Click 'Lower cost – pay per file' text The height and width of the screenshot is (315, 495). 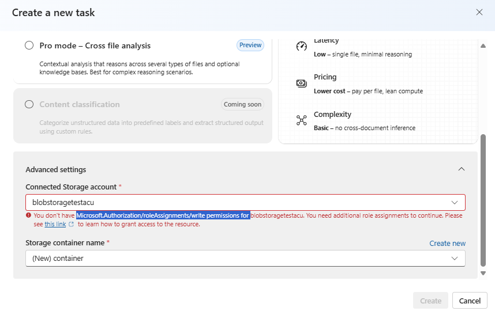(x=368, y=91)
